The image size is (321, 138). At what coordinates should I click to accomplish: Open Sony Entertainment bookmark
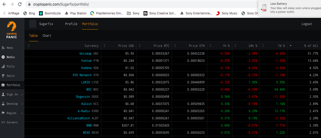pyautogui.click(x=196, y=13)
